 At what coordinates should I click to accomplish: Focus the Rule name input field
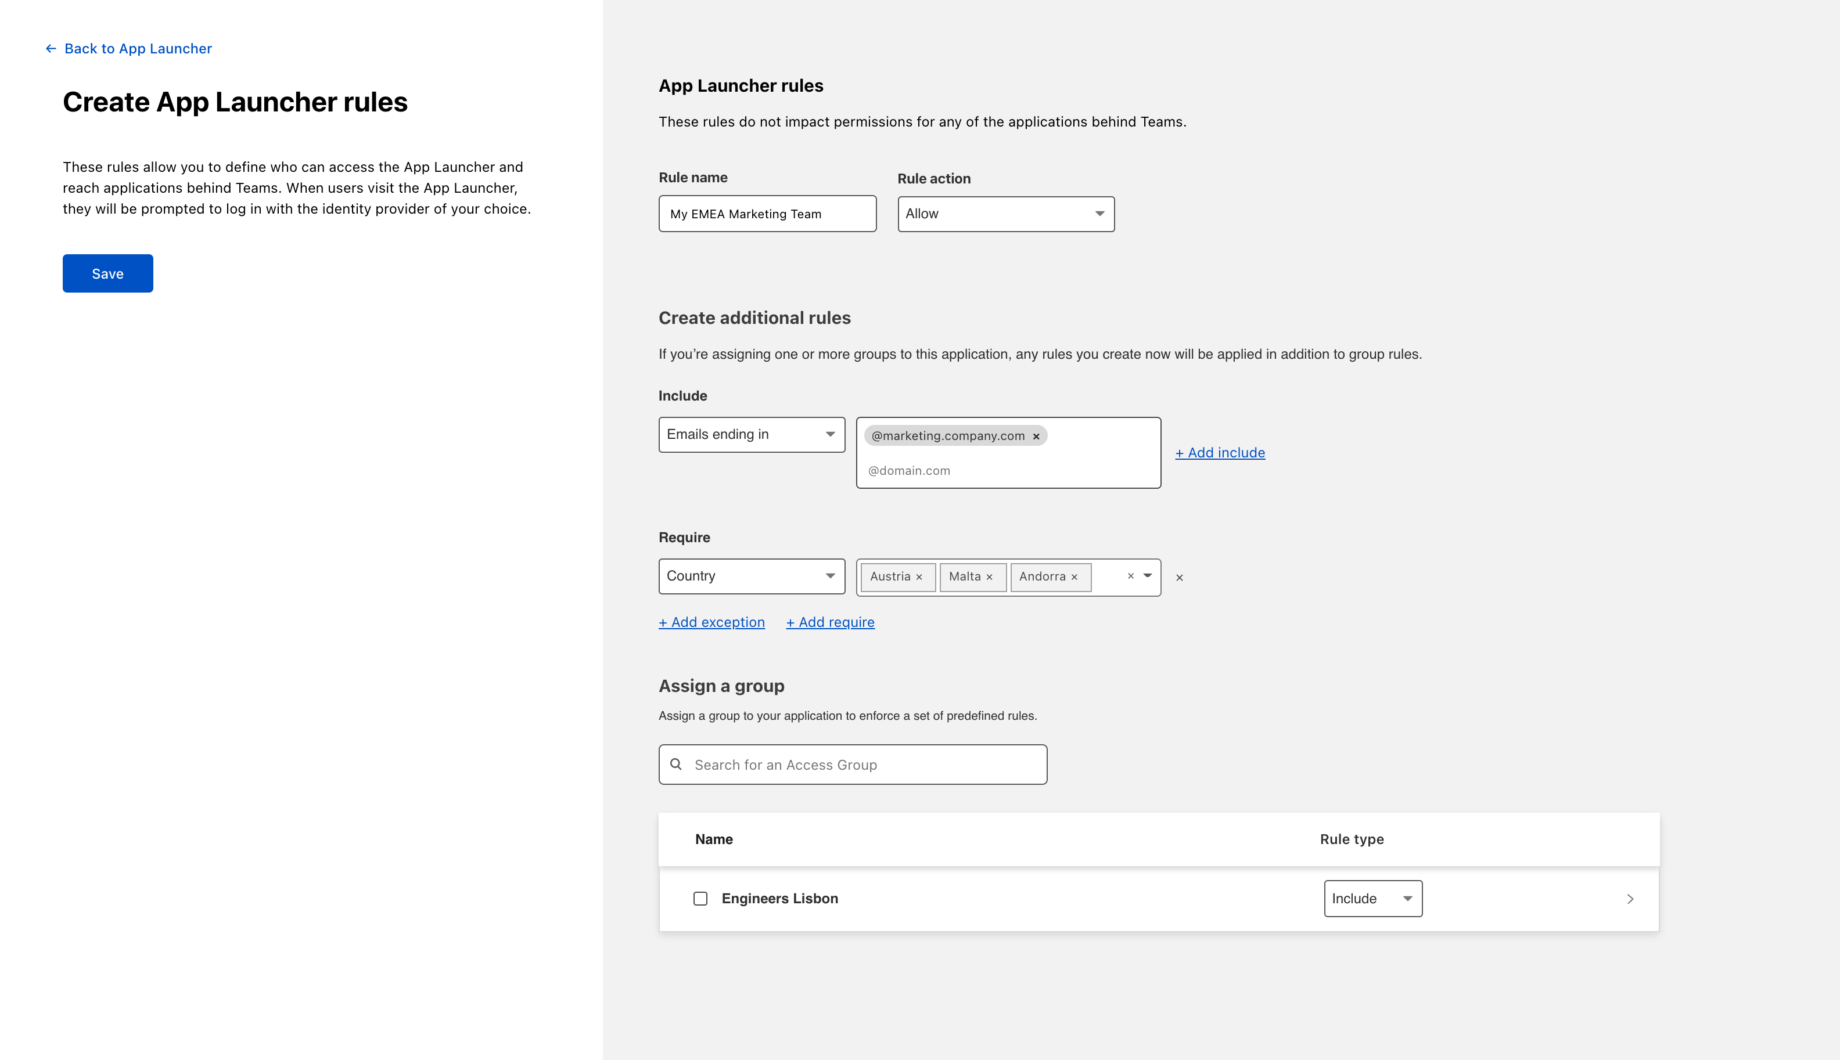(x=767, y=214)
